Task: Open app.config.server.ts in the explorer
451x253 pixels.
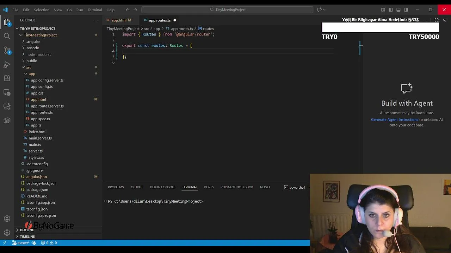Action: [x=47, y=80]
